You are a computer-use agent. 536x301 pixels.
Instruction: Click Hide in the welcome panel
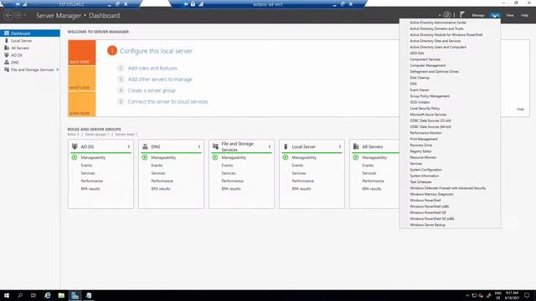point(520,110)
